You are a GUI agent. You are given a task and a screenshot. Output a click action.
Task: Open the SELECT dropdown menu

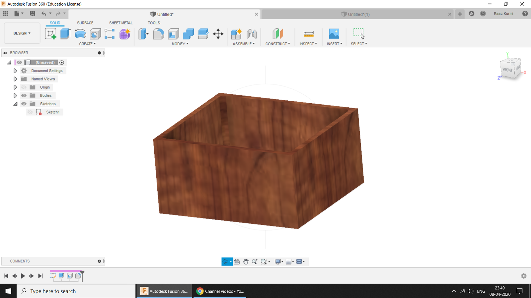[359, 44]
